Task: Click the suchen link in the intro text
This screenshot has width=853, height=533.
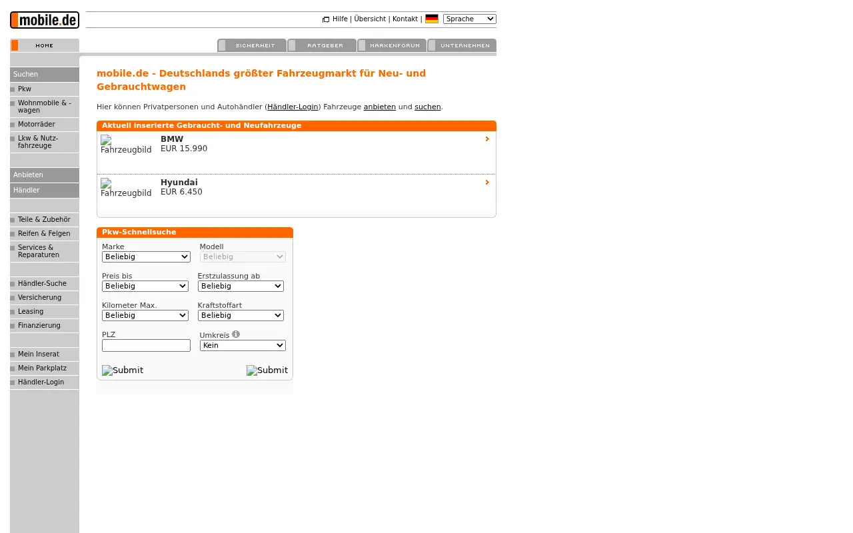Action: point(428,107)
